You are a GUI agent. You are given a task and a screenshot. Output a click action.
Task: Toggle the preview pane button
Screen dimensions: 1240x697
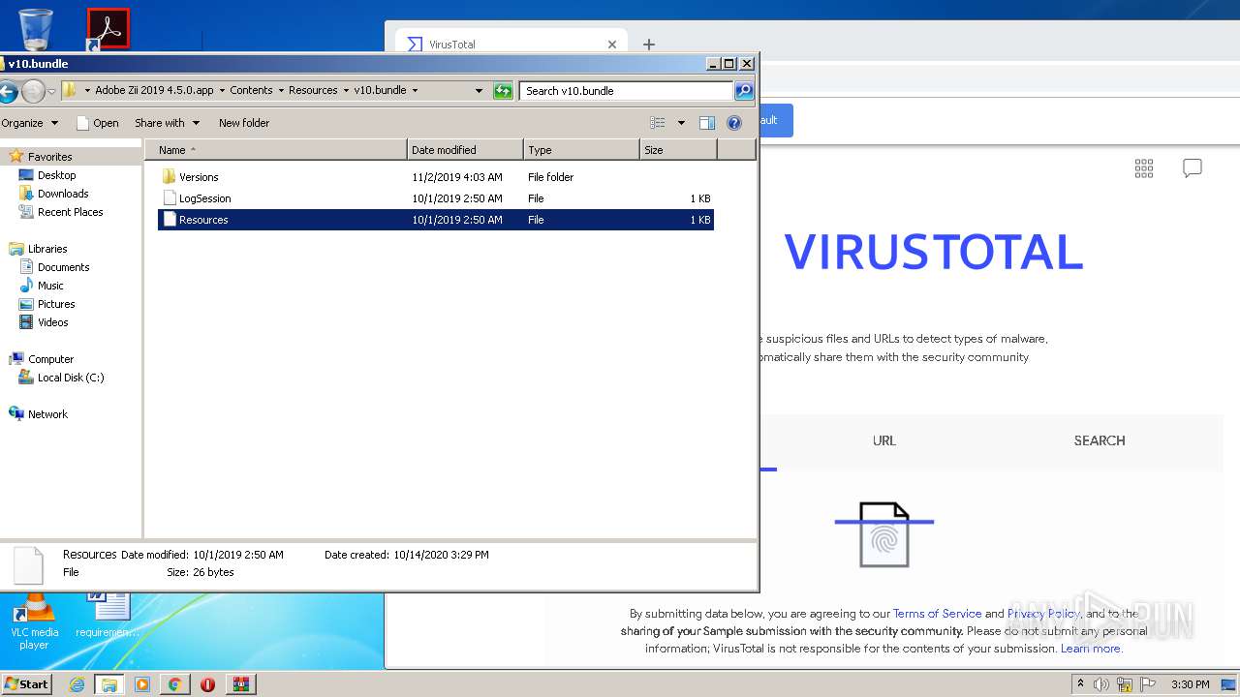coord(707,123)
